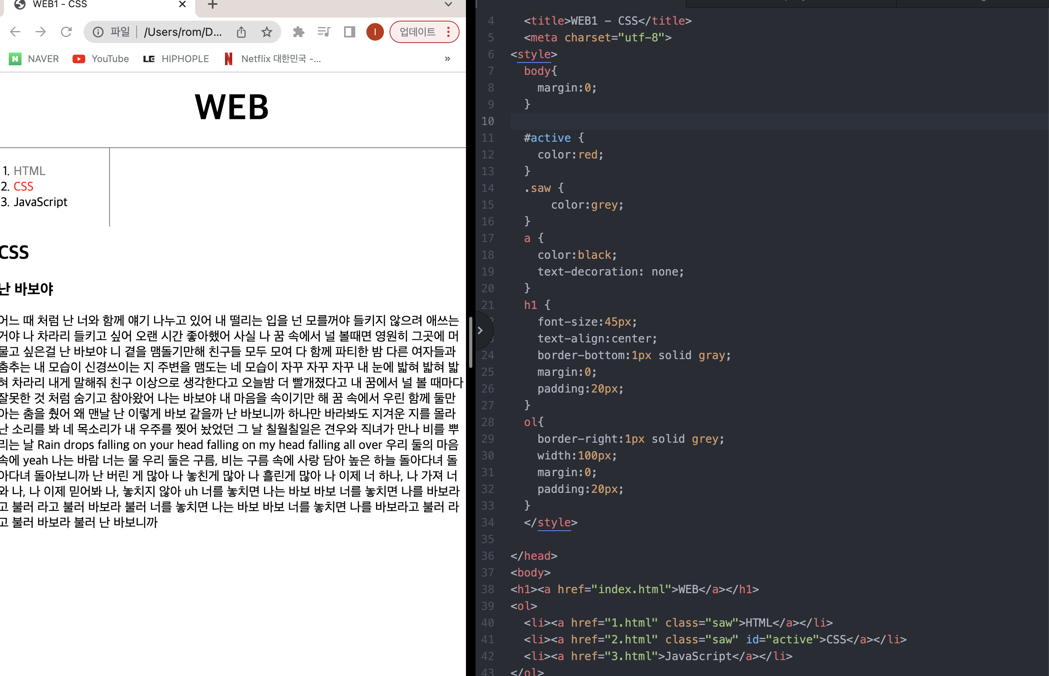Click the <body> tag on line 37
Viewport: 1049px width, 676px height.
coord(530,572)
